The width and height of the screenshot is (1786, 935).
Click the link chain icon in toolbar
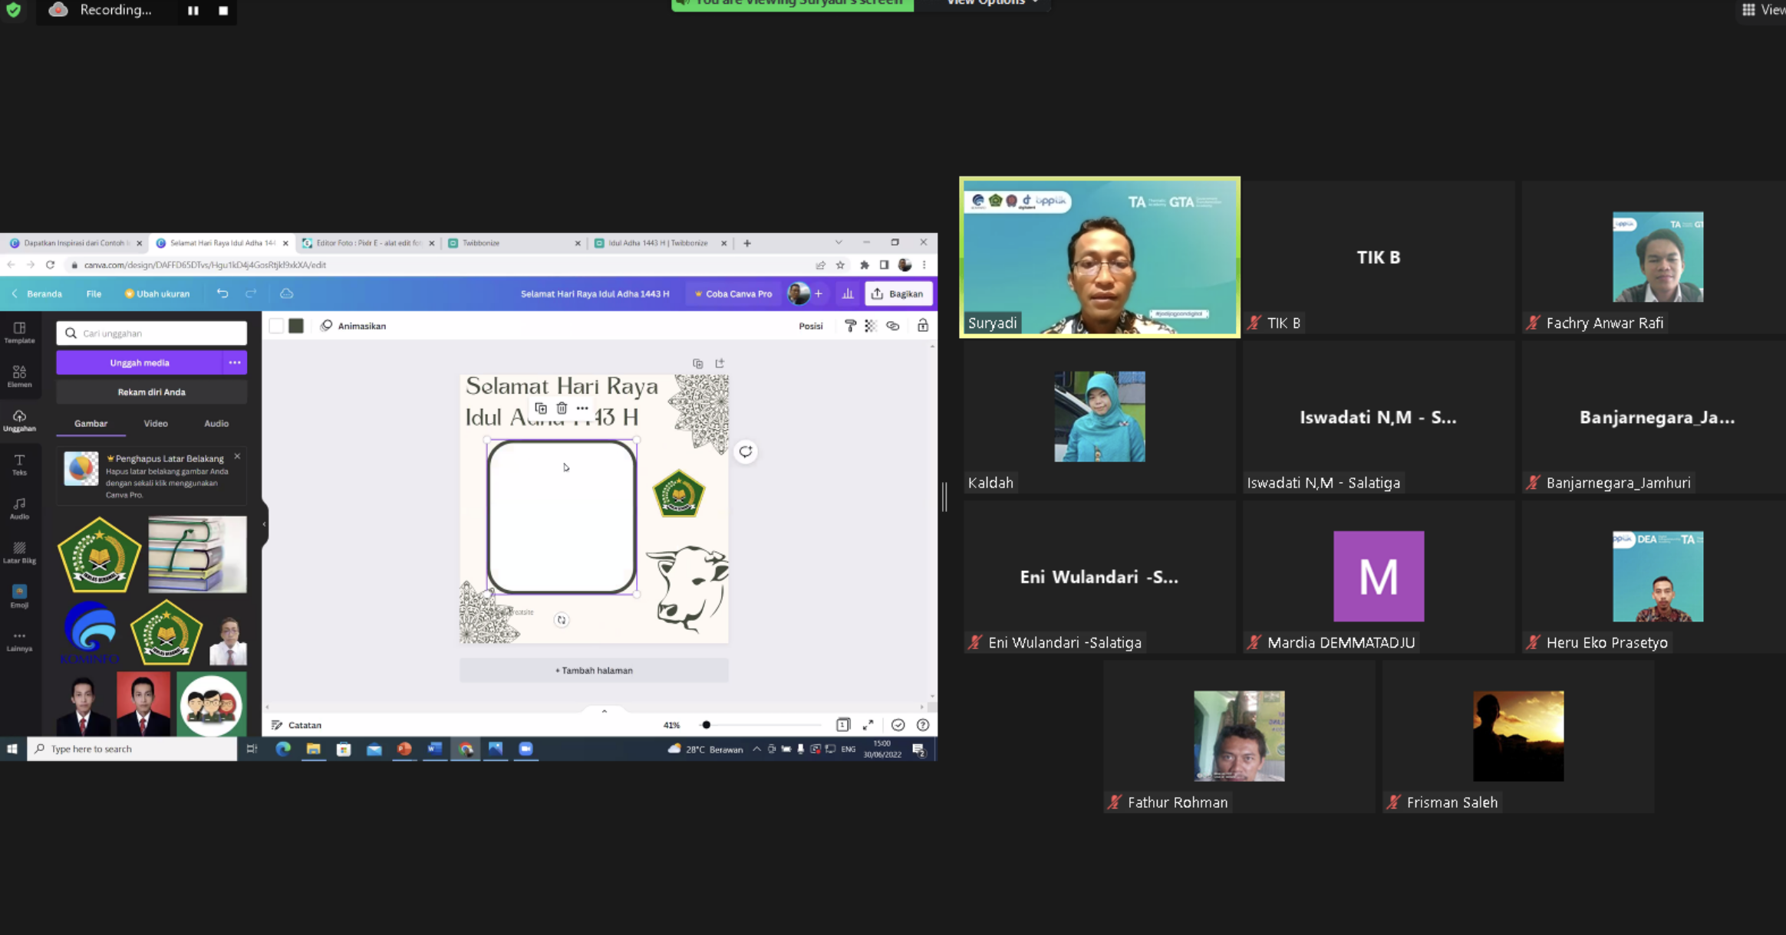892,326
